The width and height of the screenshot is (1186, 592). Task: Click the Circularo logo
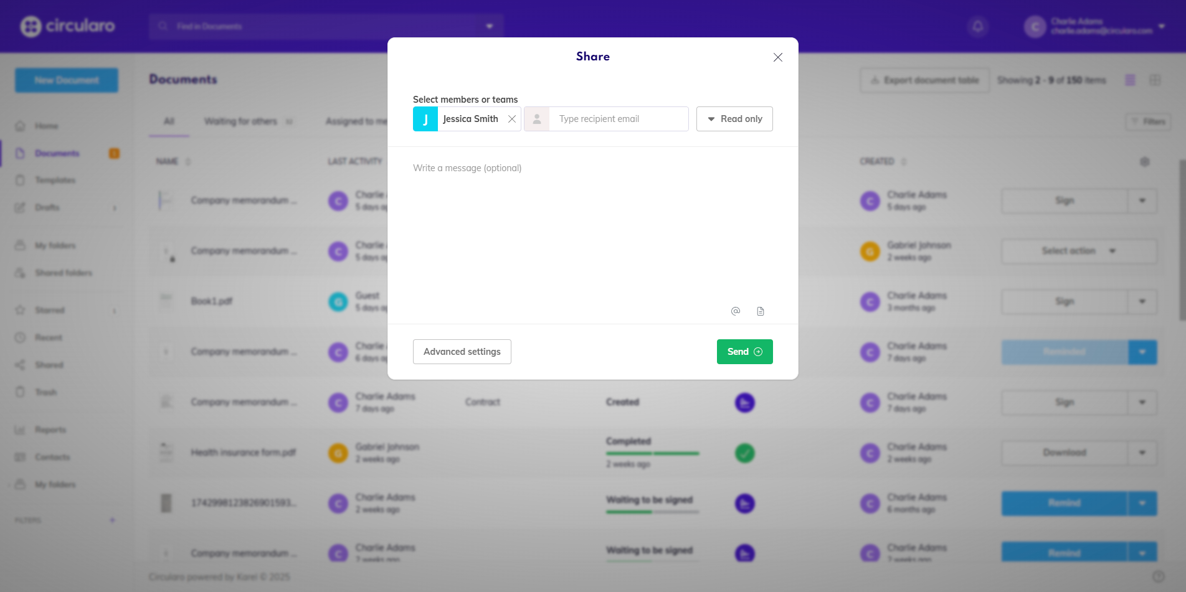[x=67, y=26]
